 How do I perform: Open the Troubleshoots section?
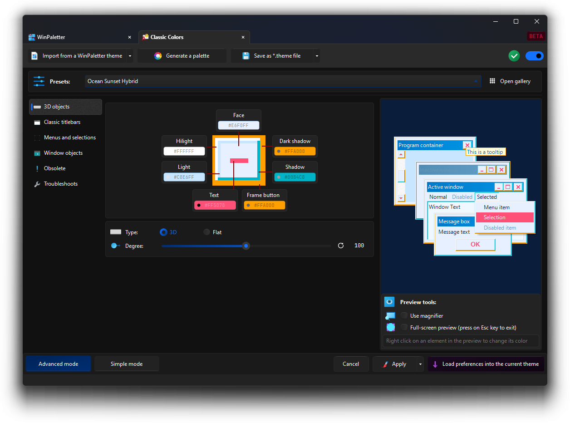[x=65, y=184]
